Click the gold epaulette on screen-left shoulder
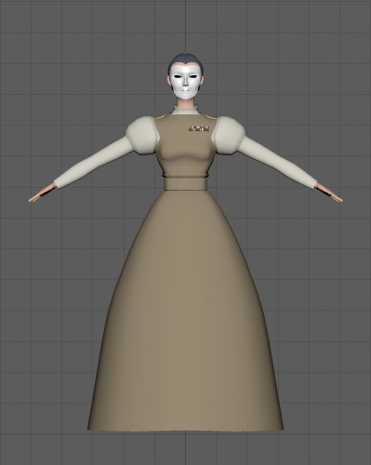The width and height of the screenshot is (371, 465). pos(161,117)
